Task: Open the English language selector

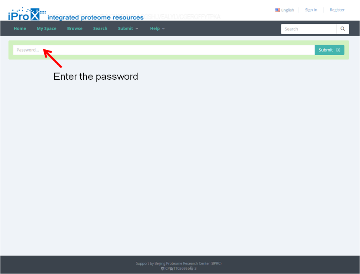Action: pyautogui.click(x=285, y=10)
